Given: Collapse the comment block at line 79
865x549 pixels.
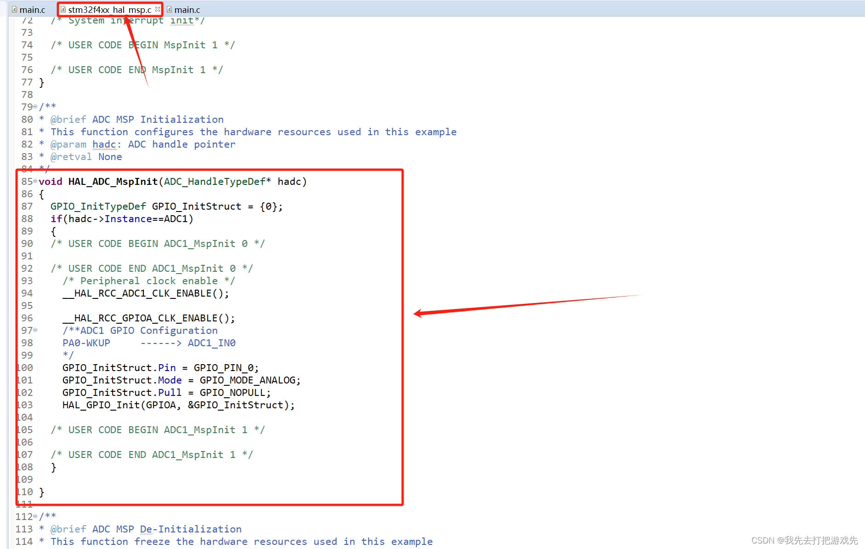Looking at the screenshot, I should pos(35,106).
